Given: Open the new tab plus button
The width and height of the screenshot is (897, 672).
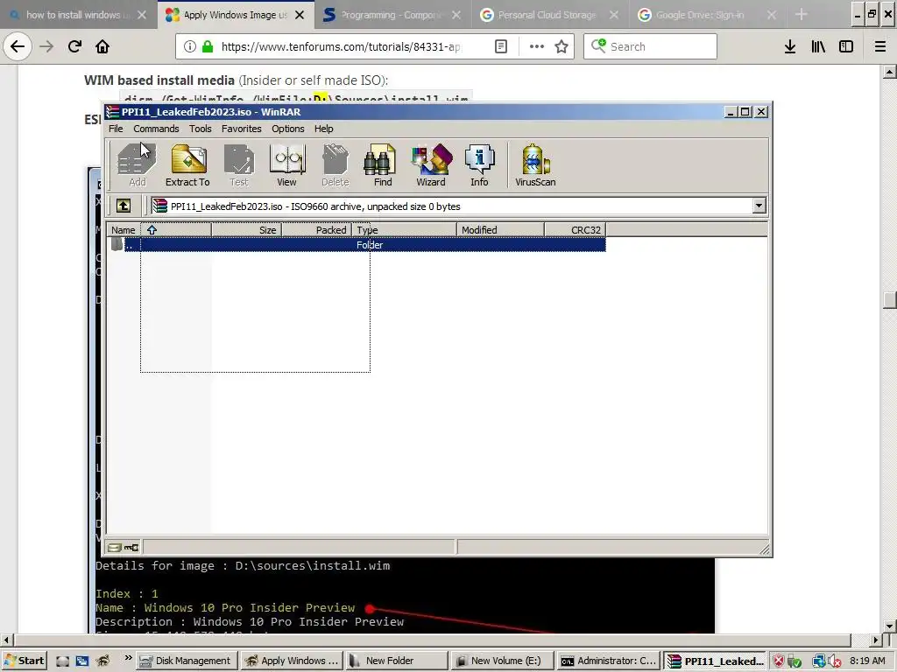Looking at the screenshot, I should [x=802, y=15].
